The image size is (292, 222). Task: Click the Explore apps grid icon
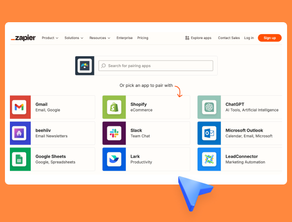pyautogui.click(x=187, y=38)
